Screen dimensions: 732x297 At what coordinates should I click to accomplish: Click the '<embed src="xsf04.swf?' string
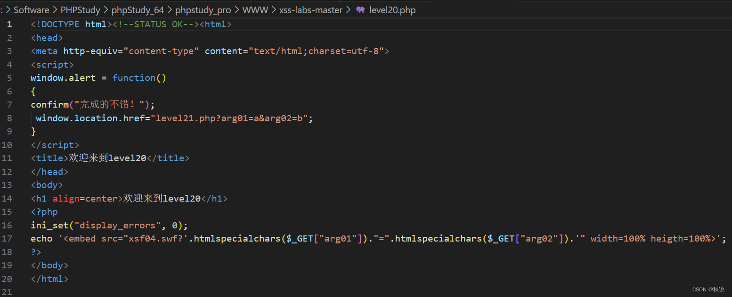[x=123, y=239]
